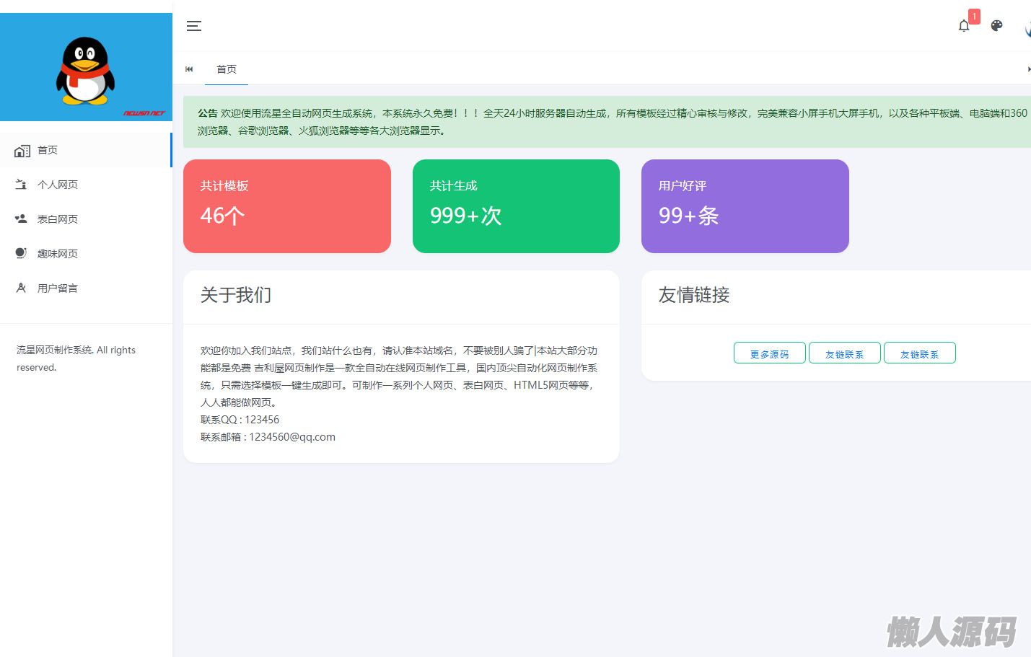
Task: Open notifications via the bell icon
Action: tap(964, 26)
